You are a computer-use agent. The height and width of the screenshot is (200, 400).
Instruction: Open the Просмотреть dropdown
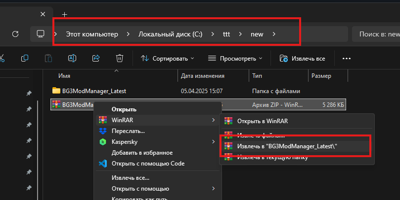(x=235, y=59)
